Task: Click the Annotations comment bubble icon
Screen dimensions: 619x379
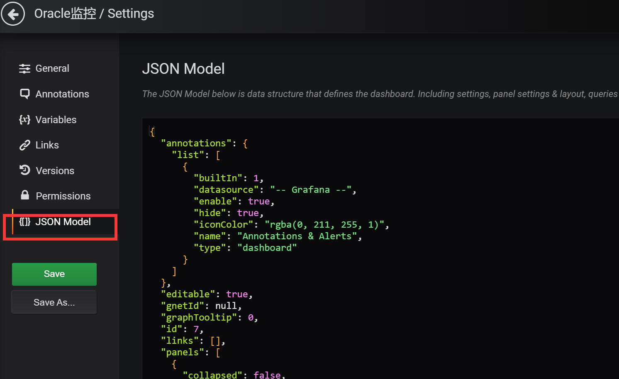Action: click(24, 94)
